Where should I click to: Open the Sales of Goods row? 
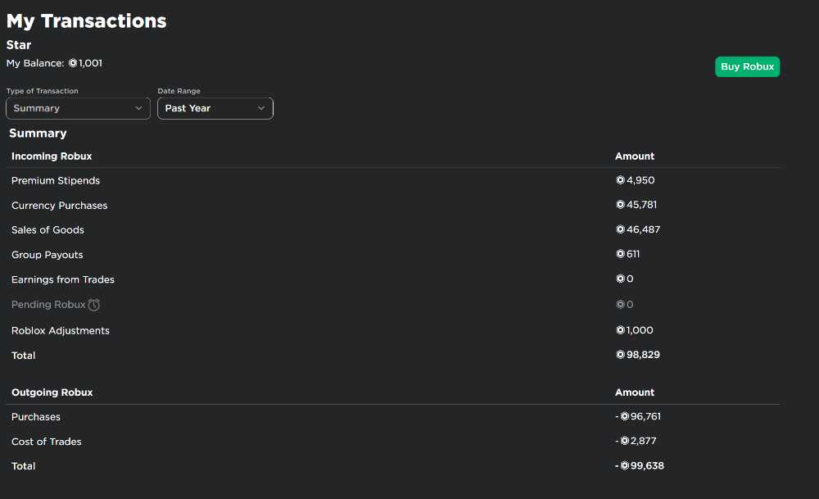click(393, 230)
